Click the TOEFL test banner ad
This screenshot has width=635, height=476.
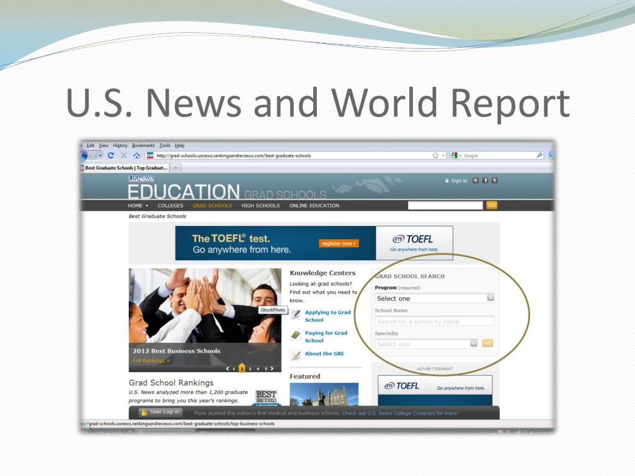click(314, 243)
